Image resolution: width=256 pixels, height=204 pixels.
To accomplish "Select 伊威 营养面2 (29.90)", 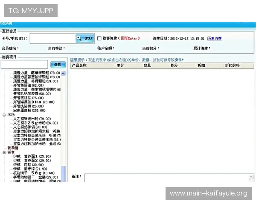I will pos(32,161).
